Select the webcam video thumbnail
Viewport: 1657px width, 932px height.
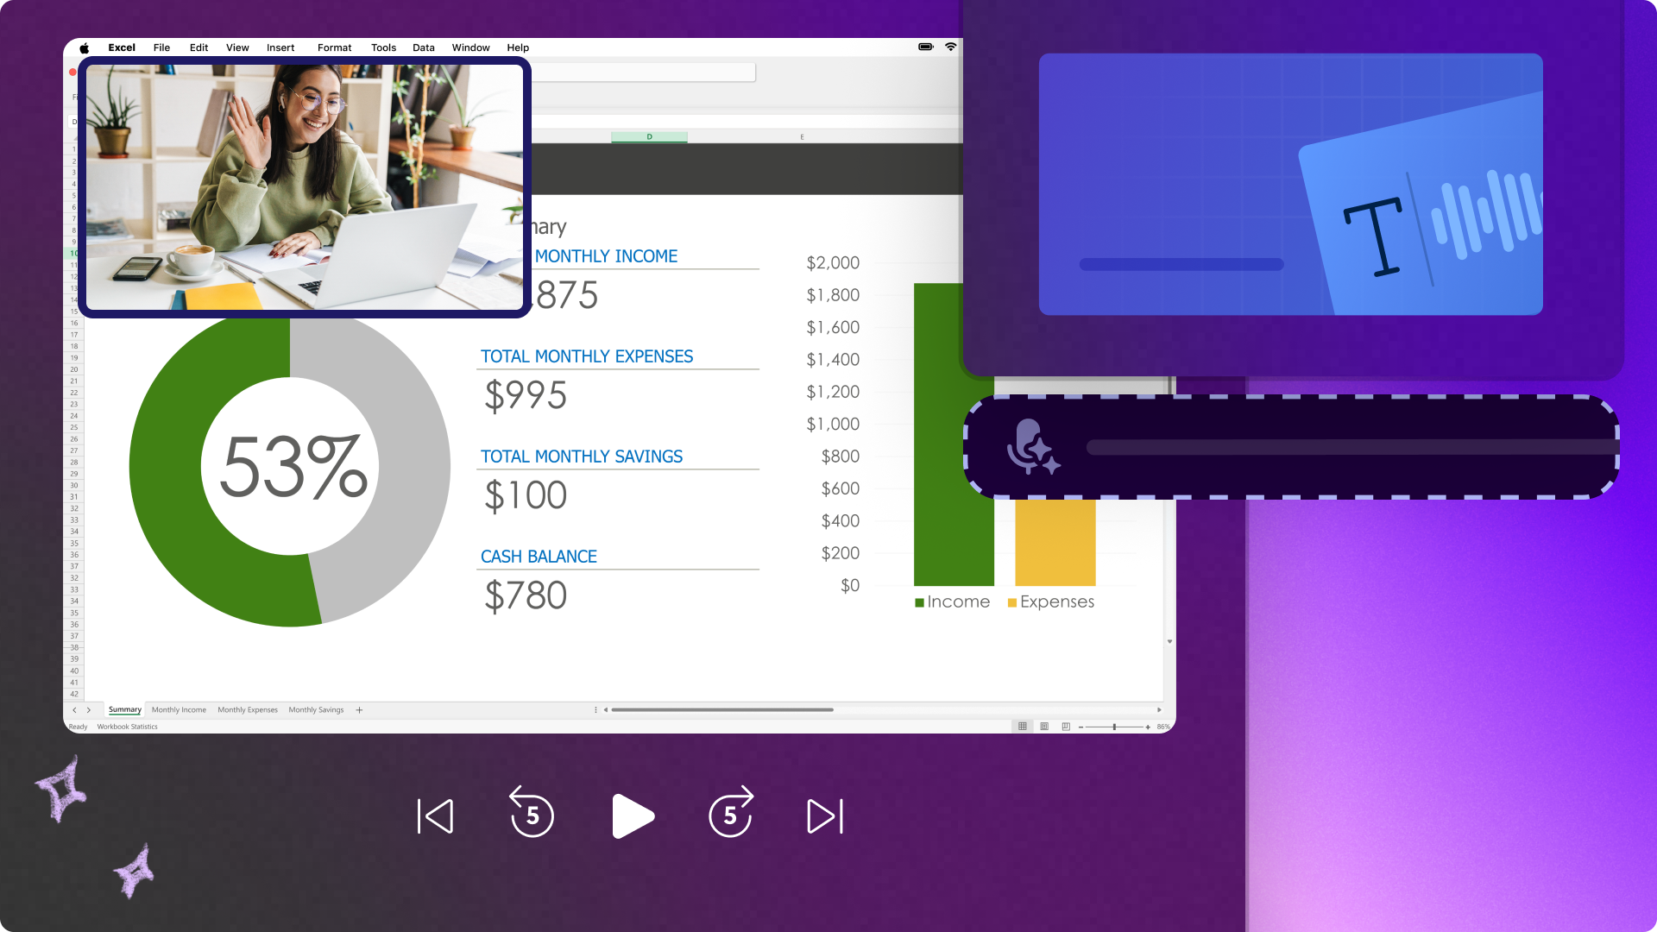[x=305, y=187]
